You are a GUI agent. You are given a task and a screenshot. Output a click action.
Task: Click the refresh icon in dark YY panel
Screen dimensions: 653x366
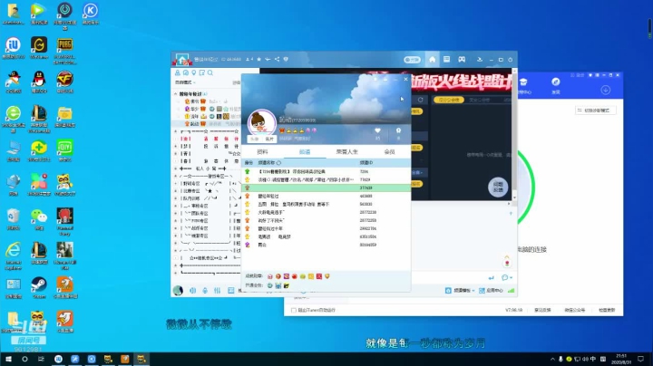click(421, 100)
